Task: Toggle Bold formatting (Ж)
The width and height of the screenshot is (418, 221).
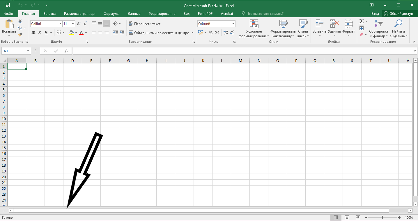Action: pos(33,33)
